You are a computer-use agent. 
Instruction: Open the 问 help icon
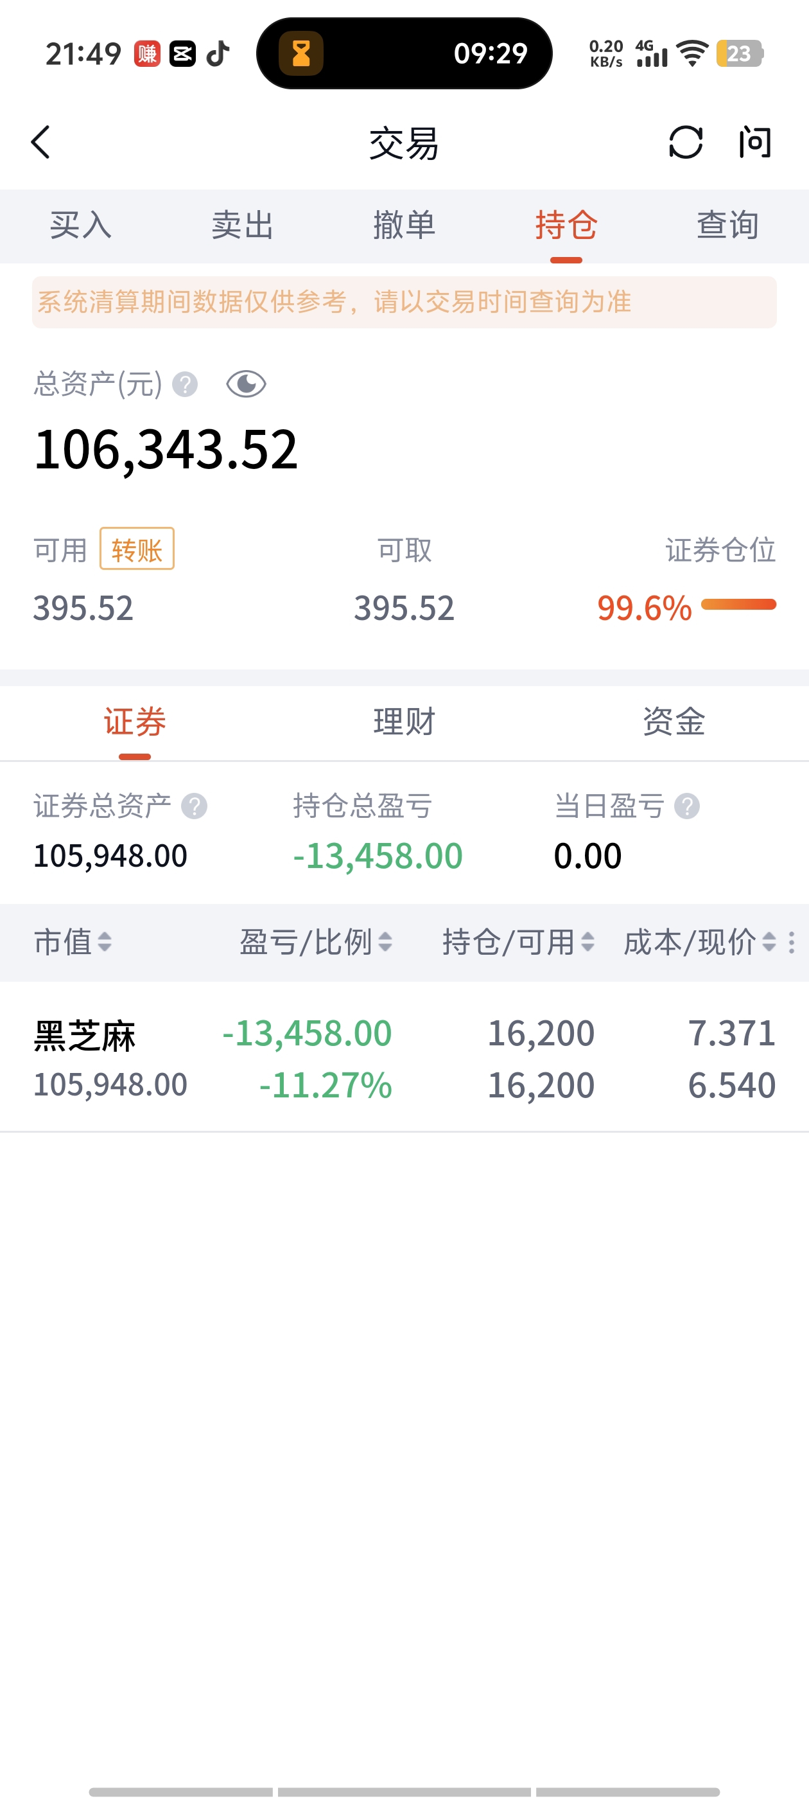click(755, 143)
